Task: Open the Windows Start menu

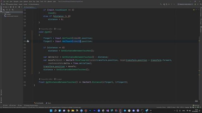Action: click(x=51, y=110)
